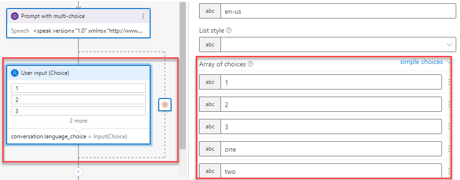The height and width of the screenshot is (180, 460).
Task: Change the abc type for choice 3
Action: pyautogui.click(x=210, y=126)
